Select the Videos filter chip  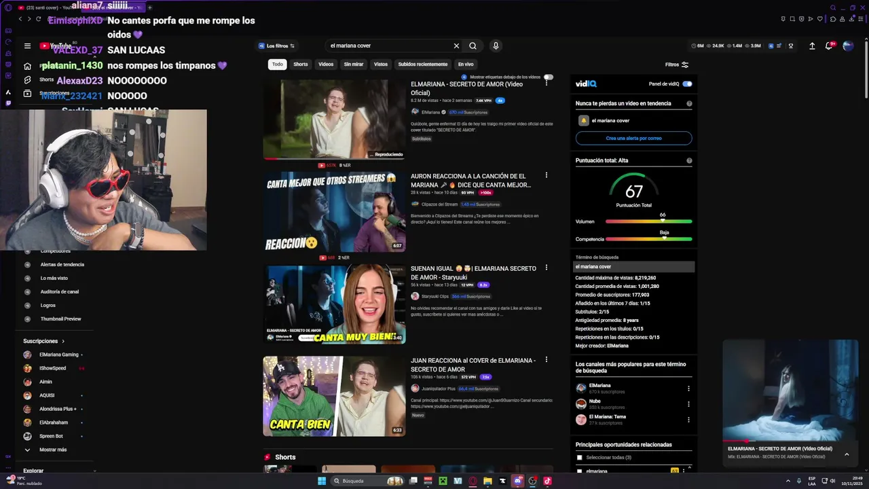326,65
